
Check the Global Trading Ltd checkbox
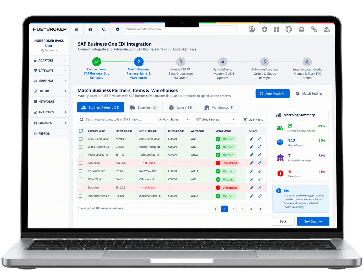81,147
